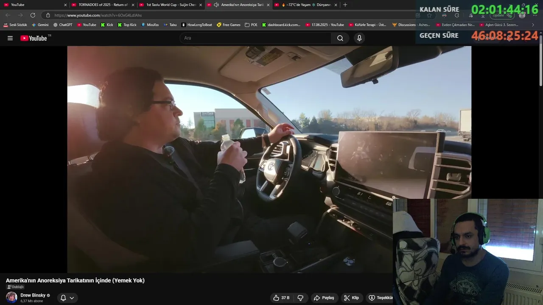Click the browser forward arrow
Viewport: 543px width, 305px height.
20,15
